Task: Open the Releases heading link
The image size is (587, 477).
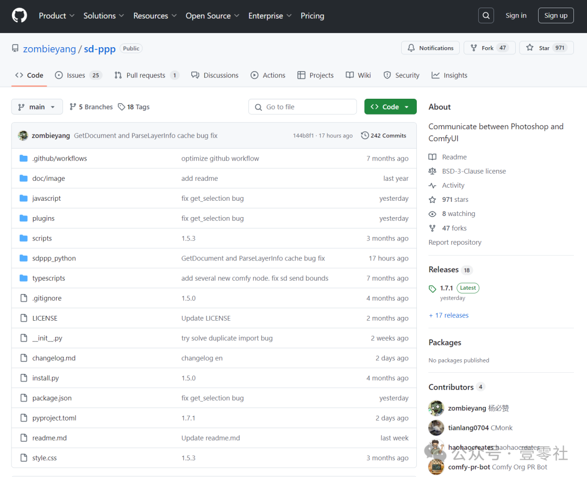Action: click(444, 270)
